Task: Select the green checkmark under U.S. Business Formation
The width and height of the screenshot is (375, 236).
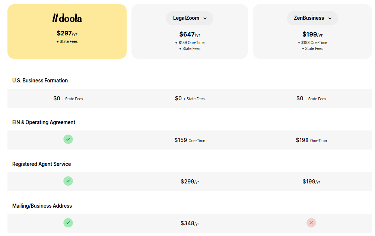Action: 68,98
